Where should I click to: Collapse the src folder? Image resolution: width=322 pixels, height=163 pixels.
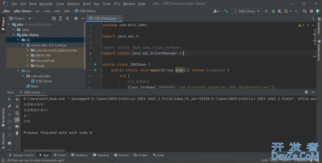tap(18, 71)
